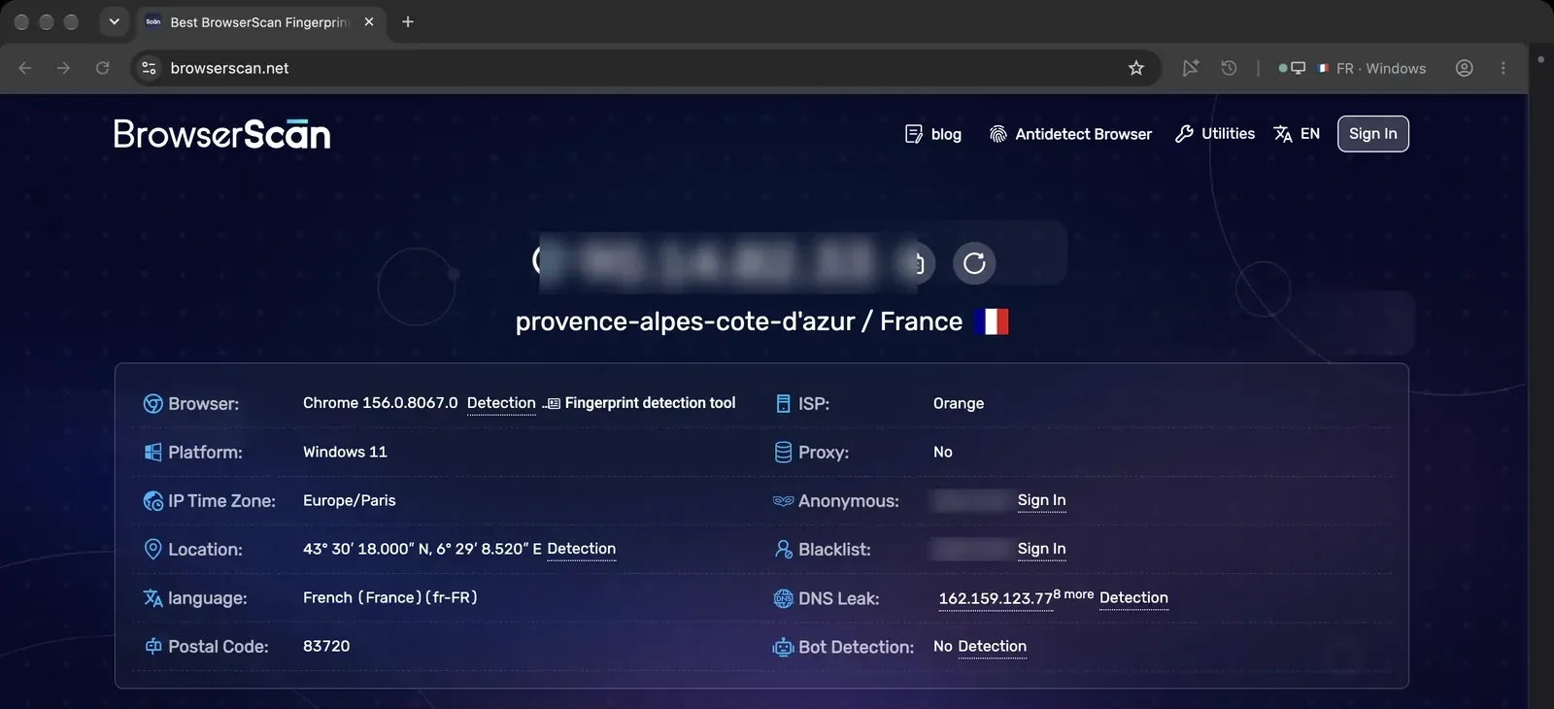Viewport: 1554px width, 709px height.
Task: Click Detection link in Bot Detection row
Action: (992, 646)
